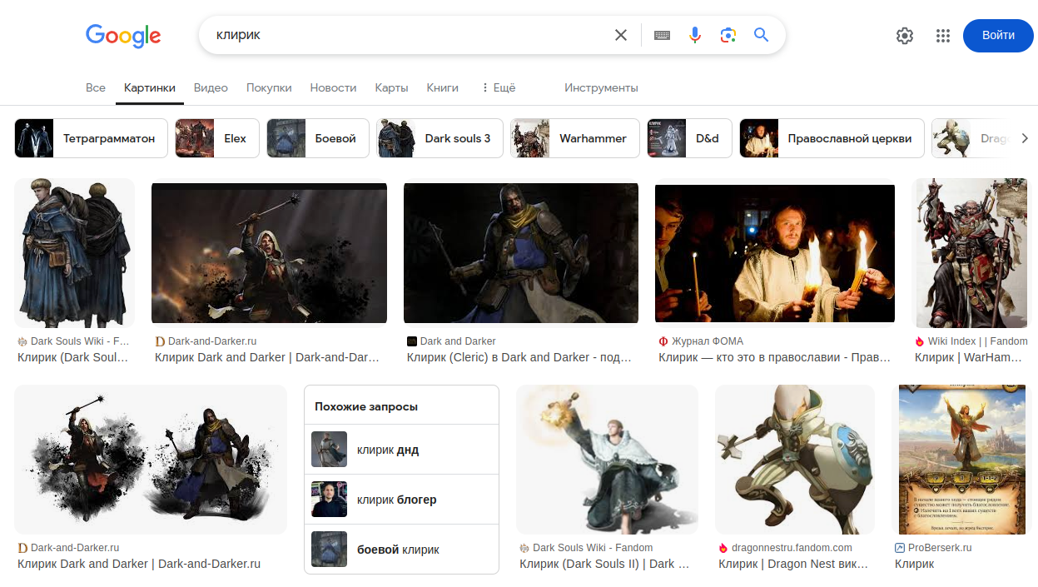The width and height of the screenshot is (1038, 587).
Task: Switch to the Видео tab
Action: (211, 87)
